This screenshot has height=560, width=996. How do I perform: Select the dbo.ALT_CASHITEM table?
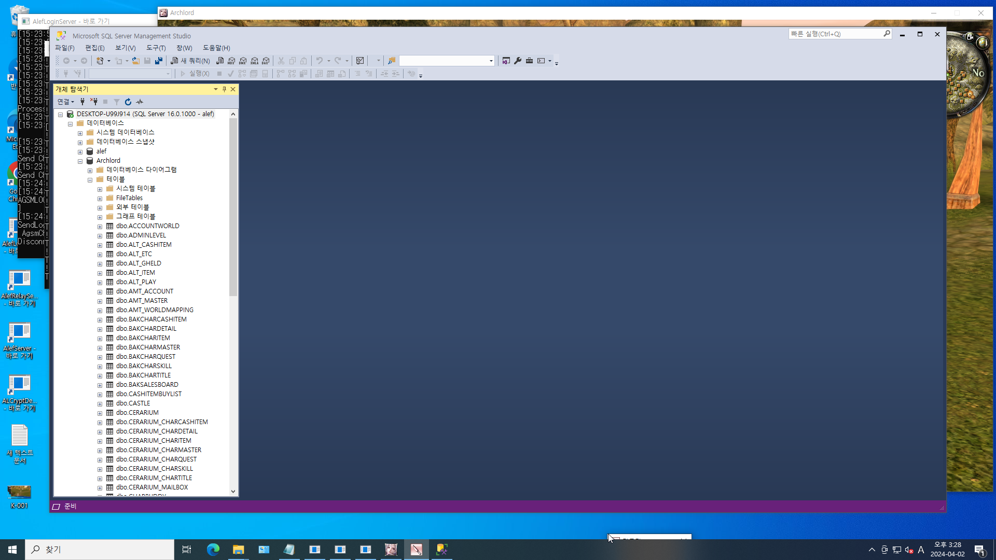[144, 245]
